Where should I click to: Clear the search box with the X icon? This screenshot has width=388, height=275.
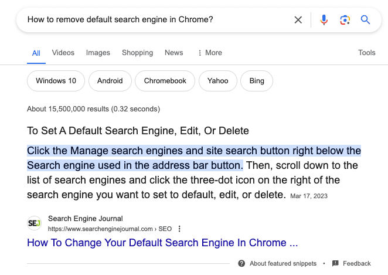(x=298, y=20)
